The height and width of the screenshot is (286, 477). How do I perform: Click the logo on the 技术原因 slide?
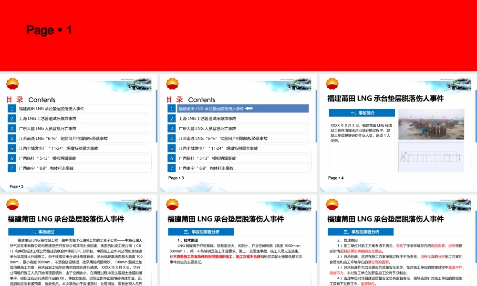pos(172,204)
